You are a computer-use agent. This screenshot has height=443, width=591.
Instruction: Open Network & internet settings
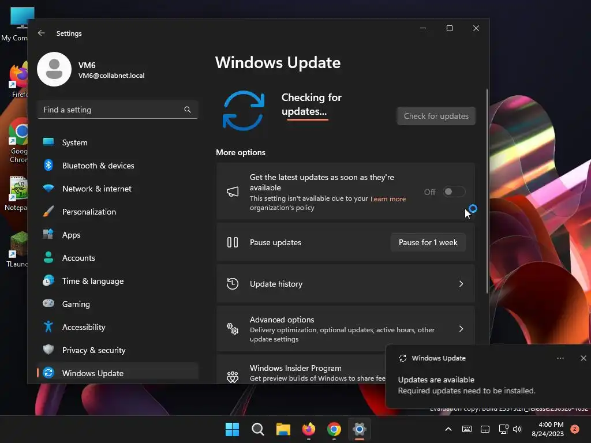tap(118, 189)
